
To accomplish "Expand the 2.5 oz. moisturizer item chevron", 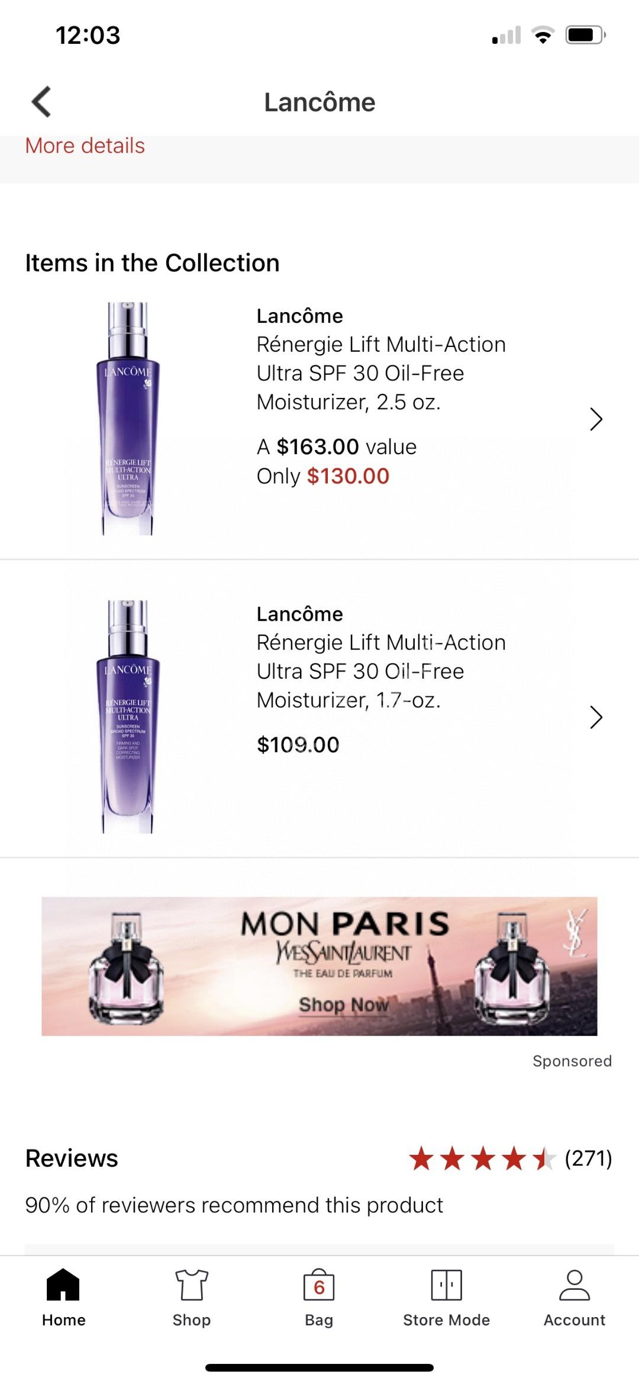I will coord(596,419).
